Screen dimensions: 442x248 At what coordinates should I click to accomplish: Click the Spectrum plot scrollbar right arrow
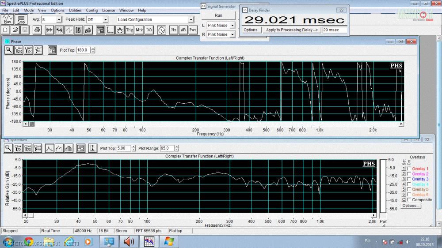[x=374, y=215]
